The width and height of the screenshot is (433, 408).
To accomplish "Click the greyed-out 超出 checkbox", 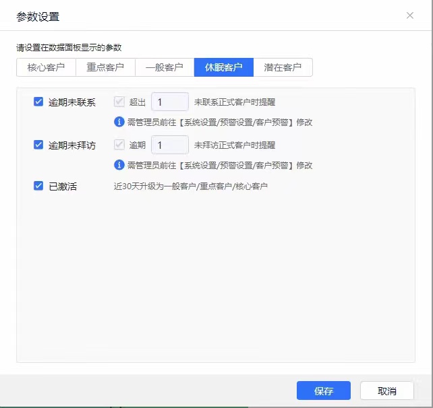I will 120,102.
